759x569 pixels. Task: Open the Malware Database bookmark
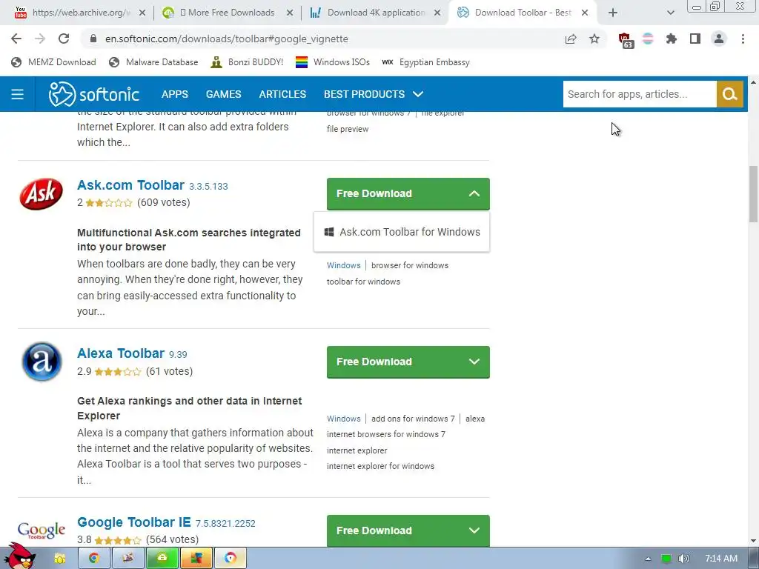[153, 62]
